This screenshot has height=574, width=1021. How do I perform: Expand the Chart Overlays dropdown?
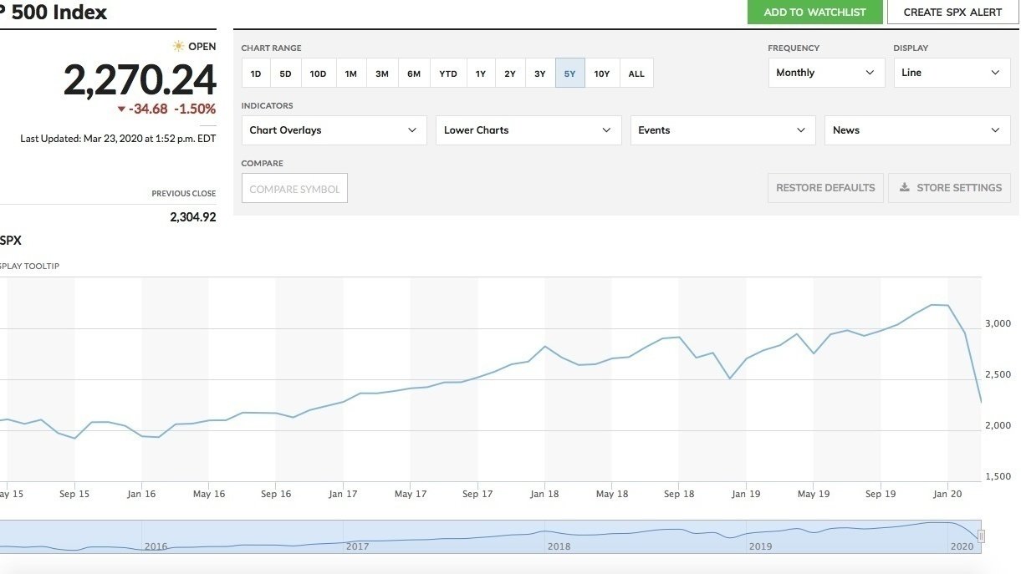(333, 130)
